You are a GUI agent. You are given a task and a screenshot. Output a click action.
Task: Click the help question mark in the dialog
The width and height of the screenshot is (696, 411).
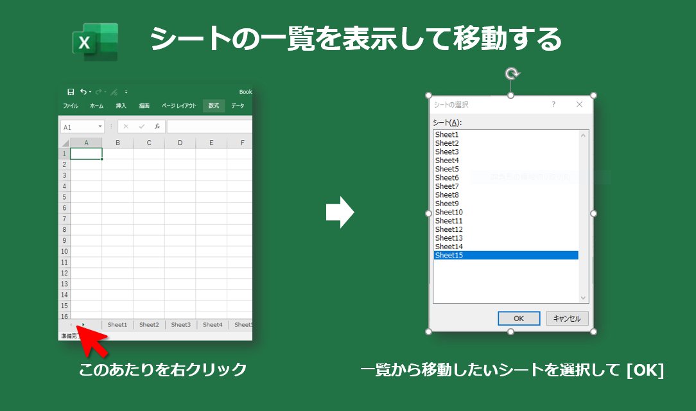tap(553, 104)
